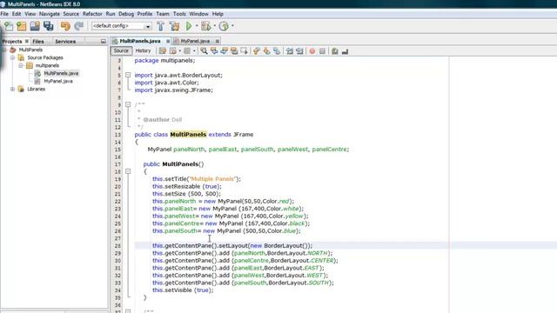Image resolution: width=557 pixels, height=313 pixels.
Task: Close the Projects panel tab
Action: pyautogui.click(x=27, y=41)
